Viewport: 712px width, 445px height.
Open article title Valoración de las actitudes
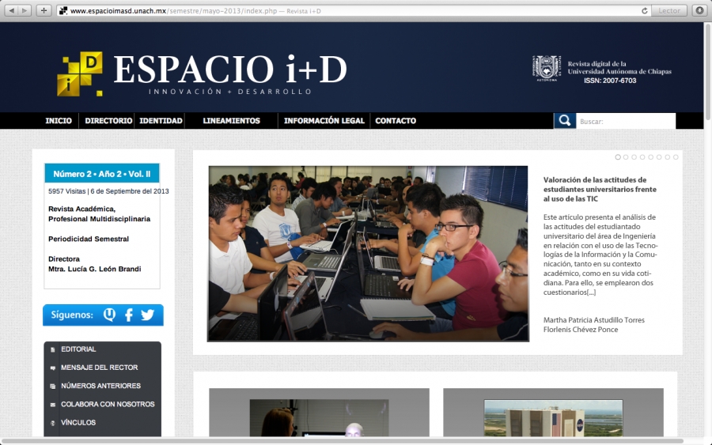point(600,189)
